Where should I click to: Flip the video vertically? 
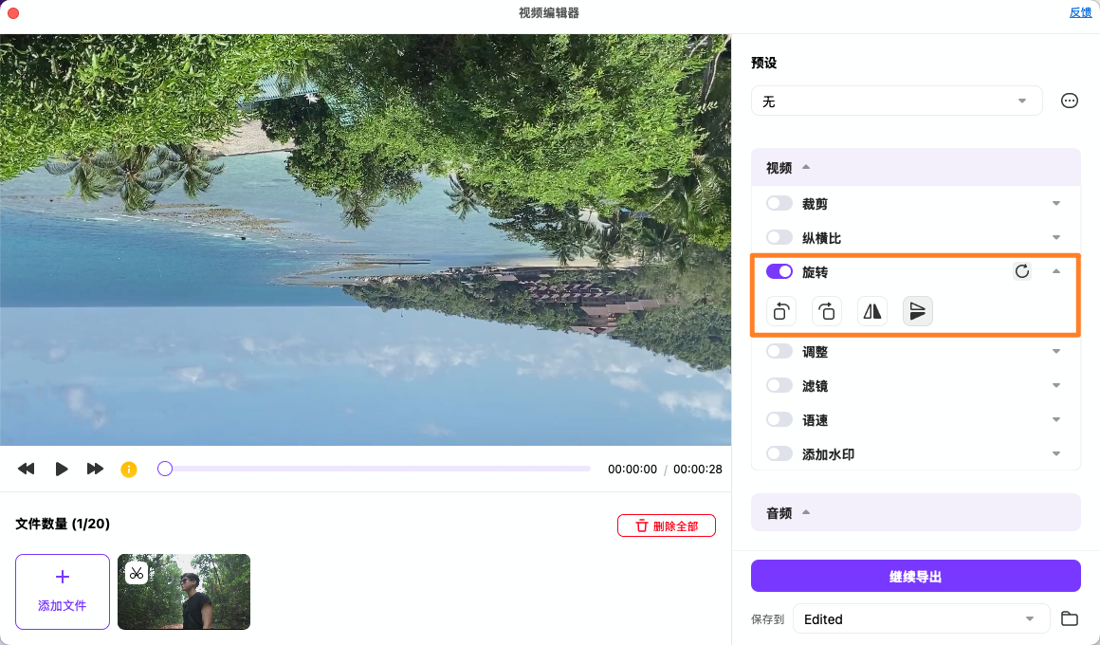(917, 310)
